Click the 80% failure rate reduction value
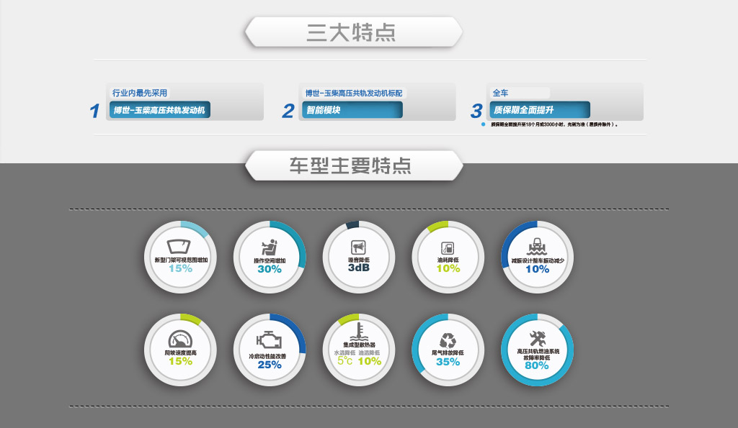 (537, 365)
